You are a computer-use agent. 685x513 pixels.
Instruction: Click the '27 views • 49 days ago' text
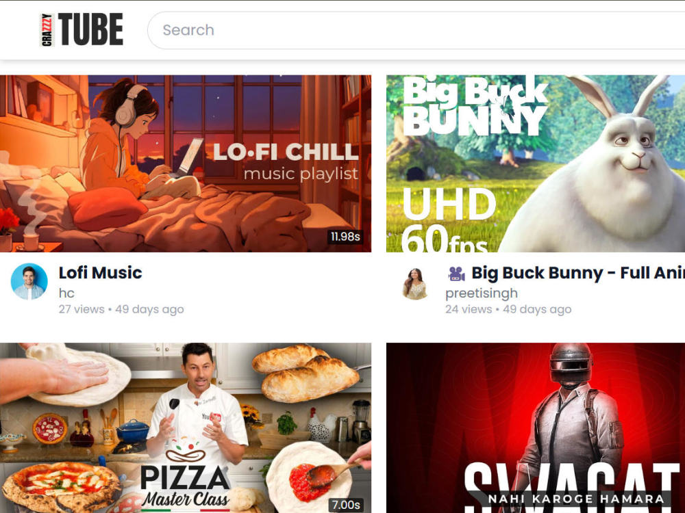121,309
